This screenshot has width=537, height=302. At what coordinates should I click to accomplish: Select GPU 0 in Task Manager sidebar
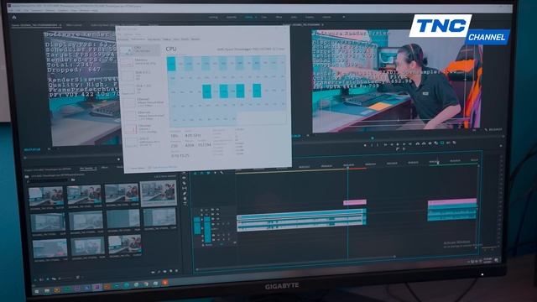(141, 141)
